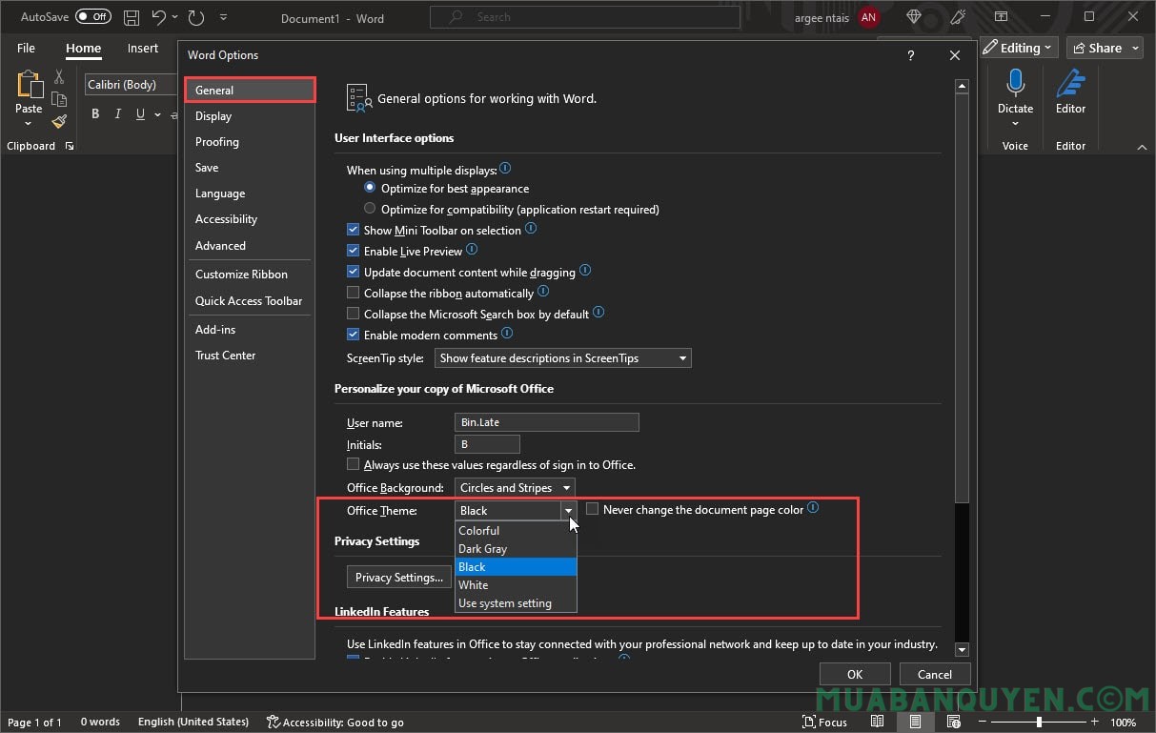Select Optimize for best appearance
1156x733 pixels.
(370, 188)
